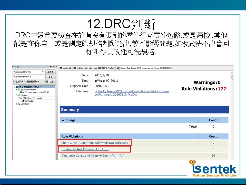The width and height of the screenshot is (246, 185).
Task: Select PCB_Project1.PrjPCB in the project tree
Action: pyautogui.click(x=30, y=87)
